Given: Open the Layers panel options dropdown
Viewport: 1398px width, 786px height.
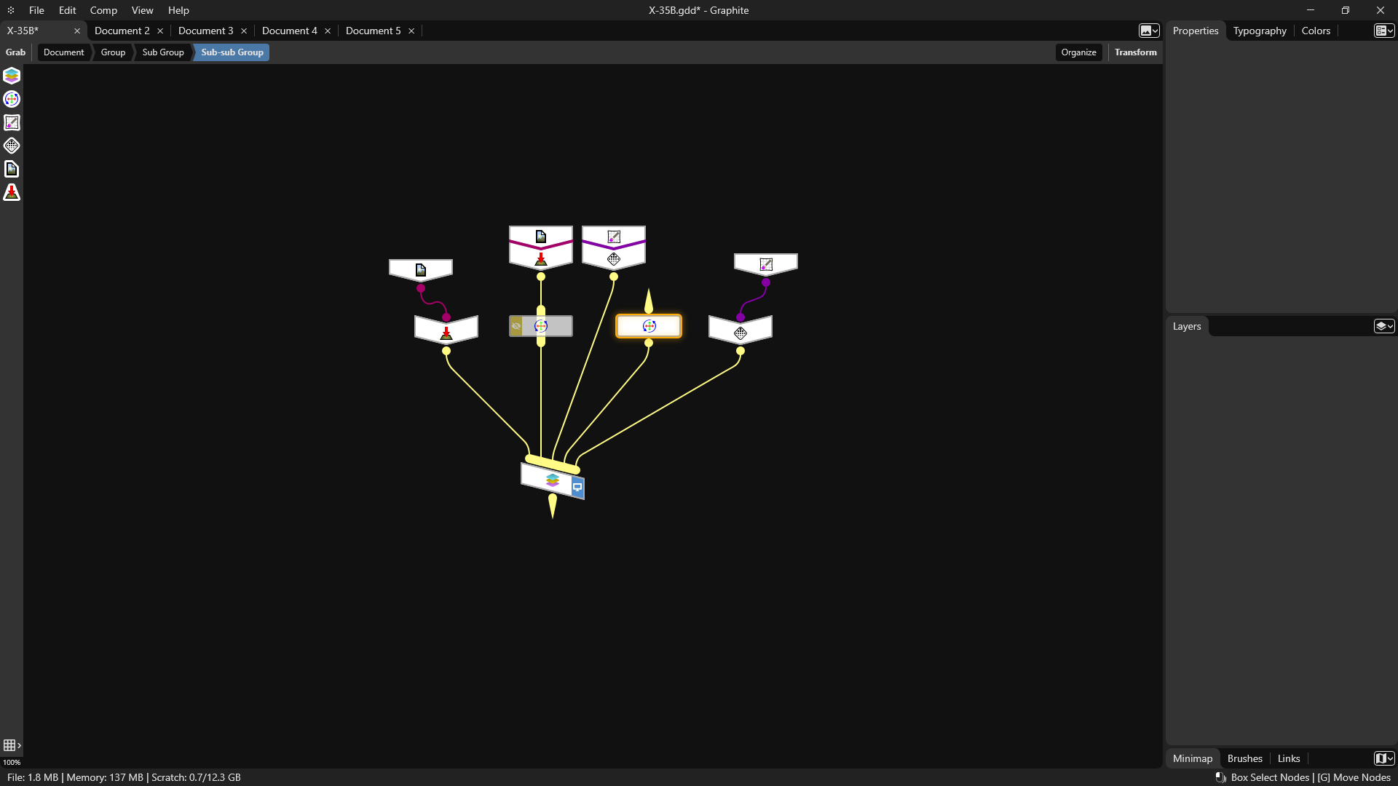Looking at the screenshot, I should point(1383,326).
